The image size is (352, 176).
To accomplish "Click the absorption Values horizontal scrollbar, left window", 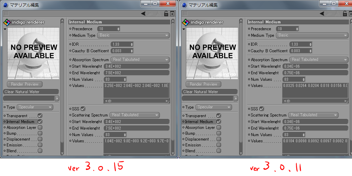I will click(x=136, y=101).
